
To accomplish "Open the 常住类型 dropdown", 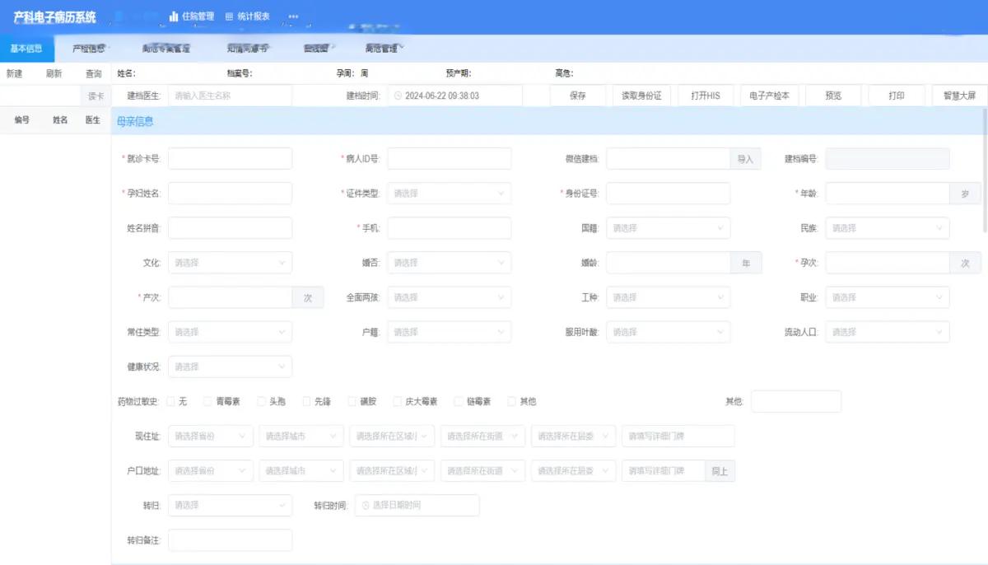I will pyautogui.click(x=230, y=332).
